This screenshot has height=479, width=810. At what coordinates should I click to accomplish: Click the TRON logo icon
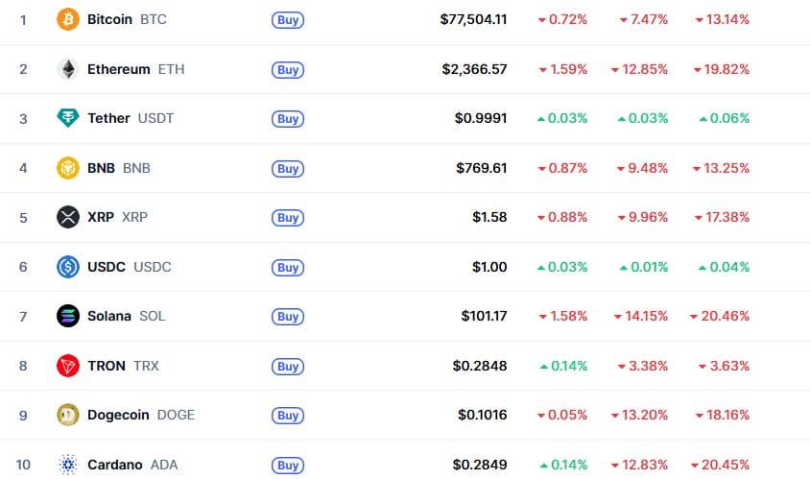68,366
